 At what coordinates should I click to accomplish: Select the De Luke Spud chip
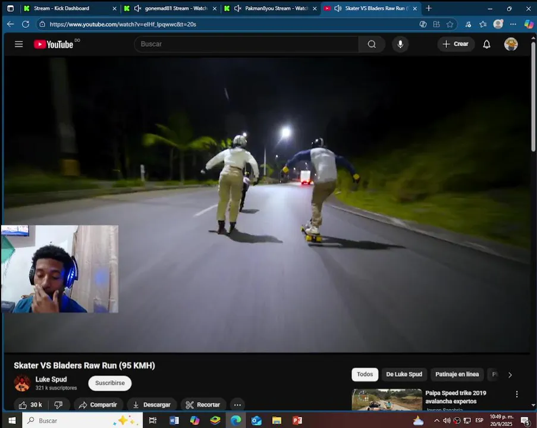coord(404,374)
